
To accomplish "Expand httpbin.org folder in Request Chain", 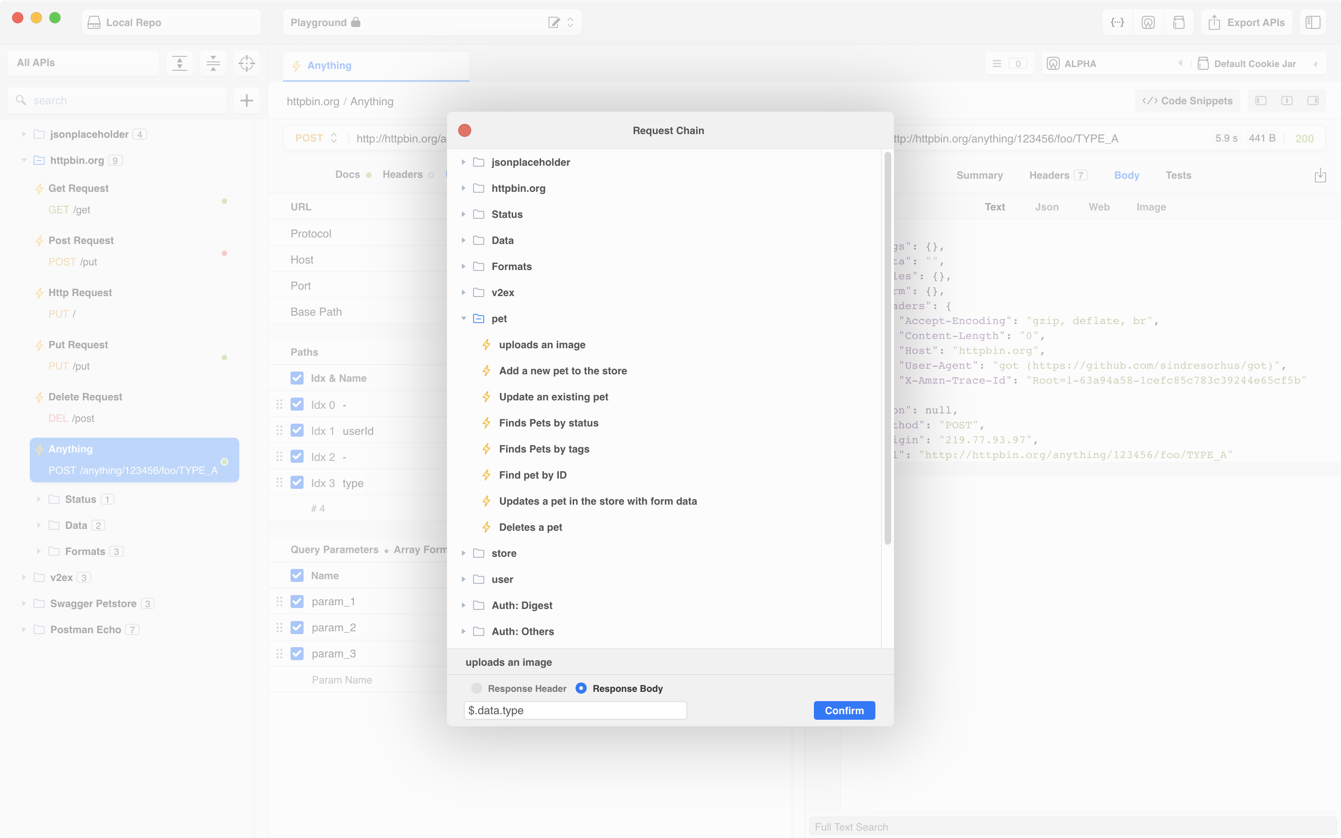I will coord(463,188).
